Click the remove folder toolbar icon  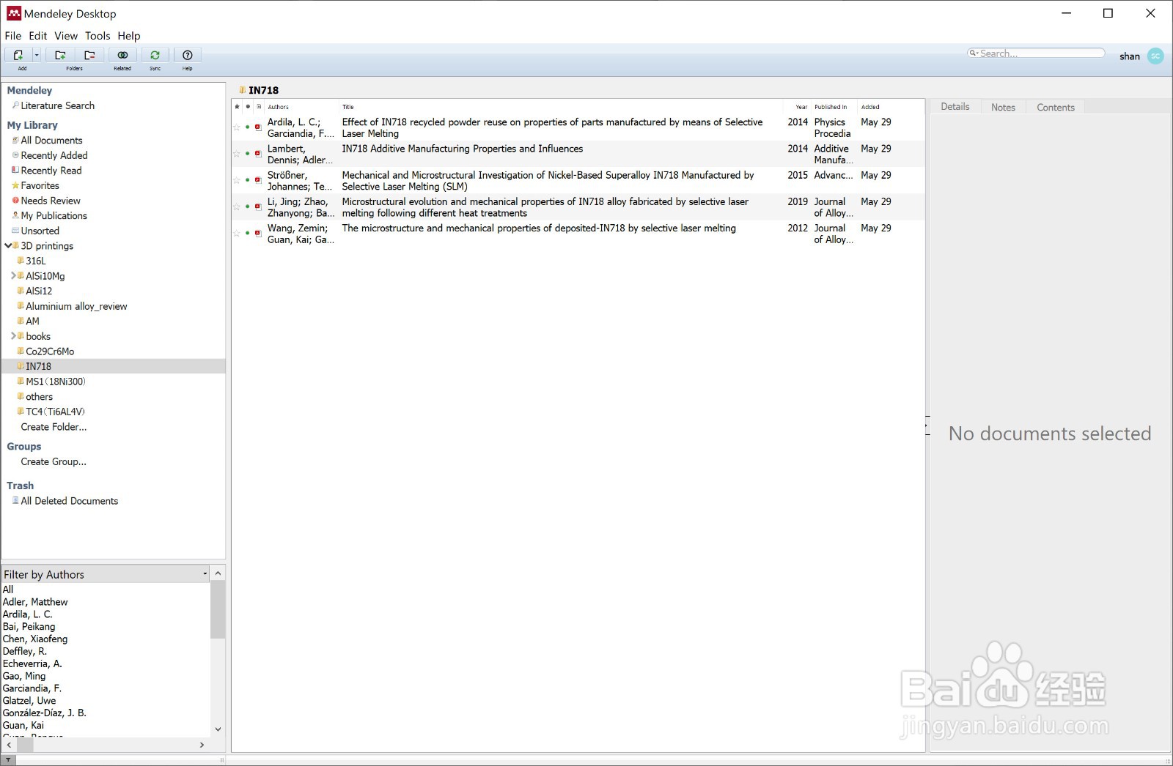[x=89, y=55]
